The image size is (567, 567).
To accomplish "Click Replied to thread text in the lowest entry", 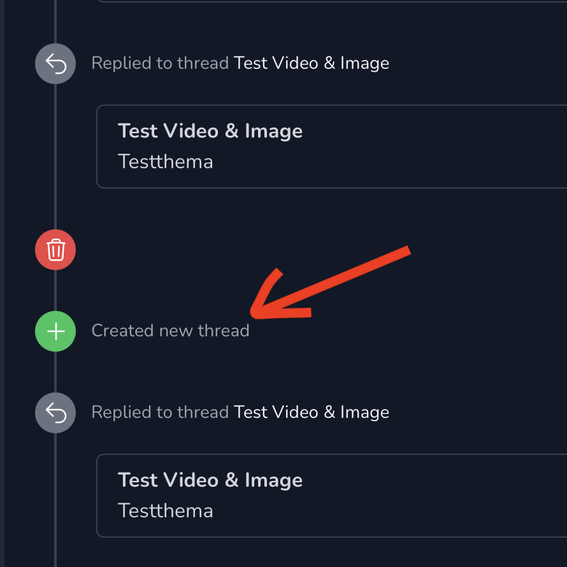I will pyautogui.click(x=160, y=412).
